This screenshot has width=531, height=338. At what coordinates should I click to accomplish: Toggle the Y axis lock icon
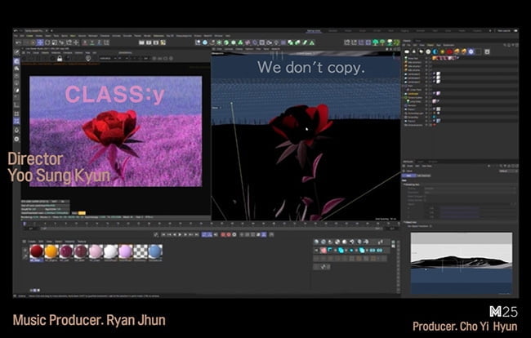(91, 42)
